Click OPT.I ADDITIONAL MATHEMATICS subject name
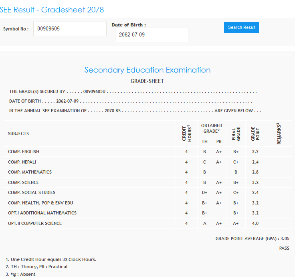 click(42, 213)
